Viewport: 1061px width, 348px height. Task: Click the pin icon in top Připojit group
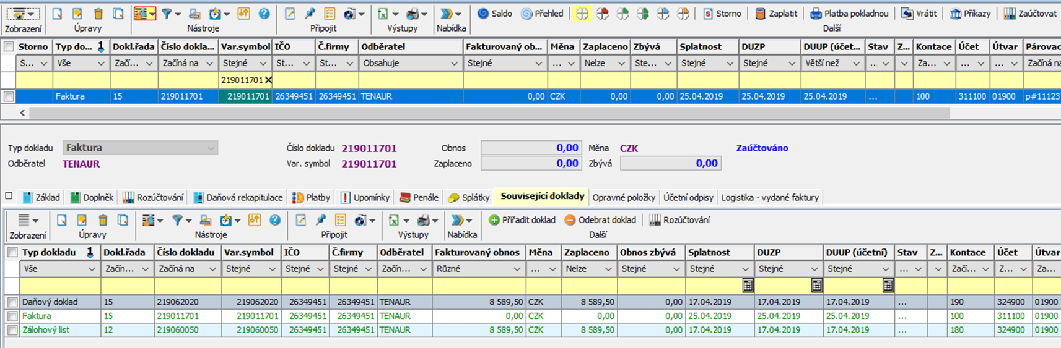coord(310,14)
